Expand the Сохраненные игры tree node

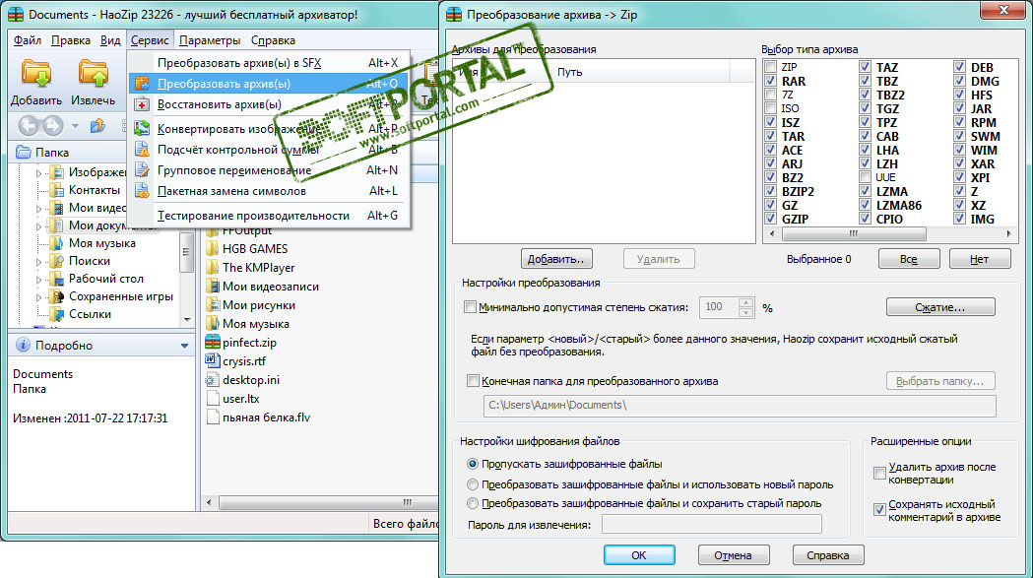point(38,298)
